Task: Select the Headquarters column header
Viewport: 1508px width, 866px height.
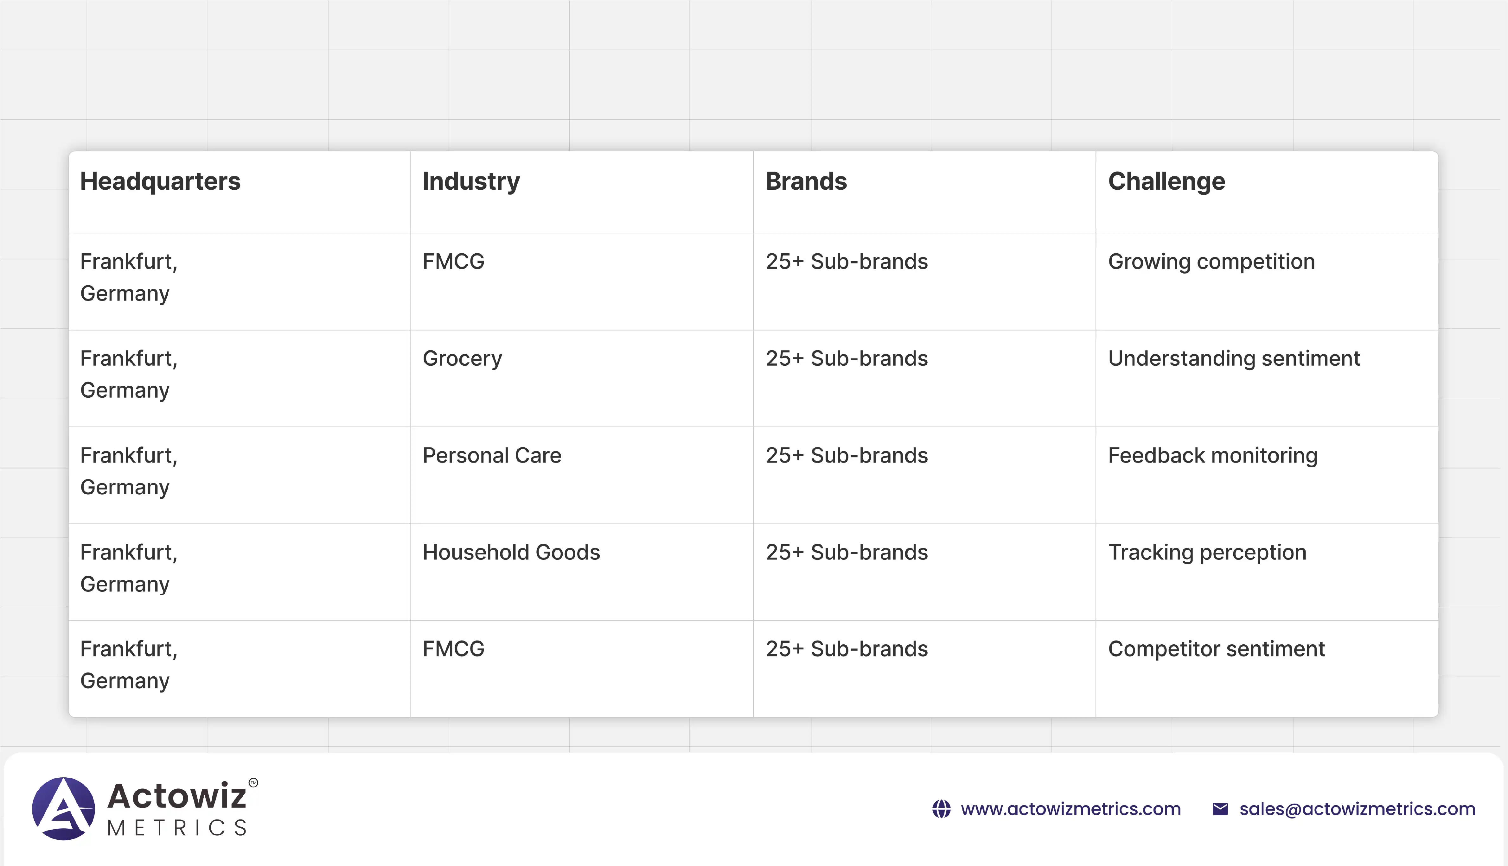Action: (160, 181)
